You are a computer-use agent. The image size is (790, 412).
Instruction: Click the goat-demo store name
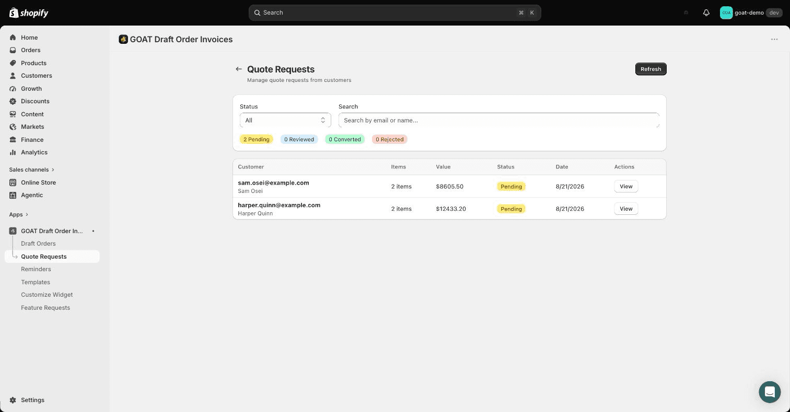pos(749,13)
